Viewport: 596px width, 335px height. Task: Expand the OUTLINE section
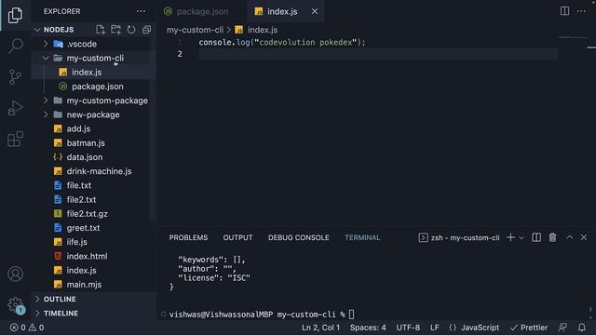click(x=93, y=299)
